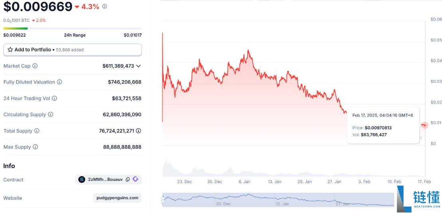Click the purple icon beside contract copy
The height and width of the screenshot is (213, 442).
click(136, 180)
